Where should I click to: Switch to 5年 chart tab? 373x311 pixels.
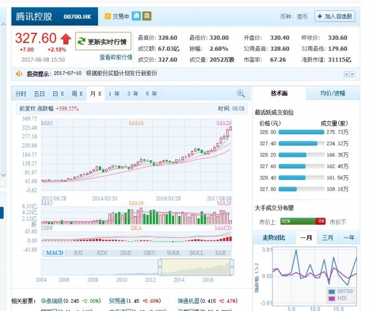[151, 94]
